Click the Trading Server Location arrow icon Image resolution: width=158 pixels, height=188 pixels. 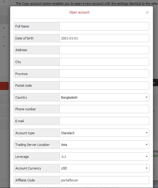point(146,145)
